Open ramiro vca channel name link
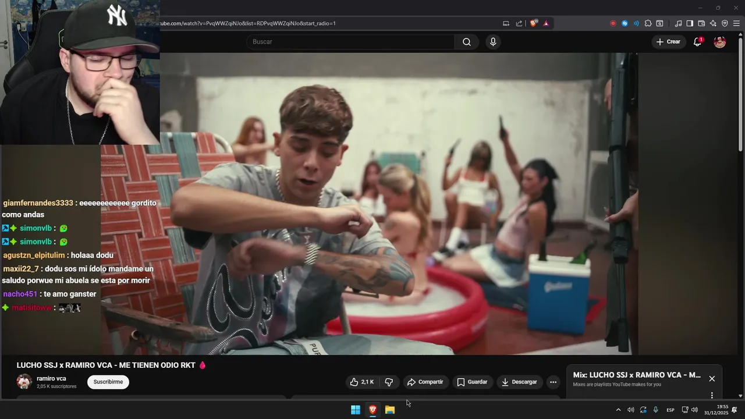 point(51,378)
